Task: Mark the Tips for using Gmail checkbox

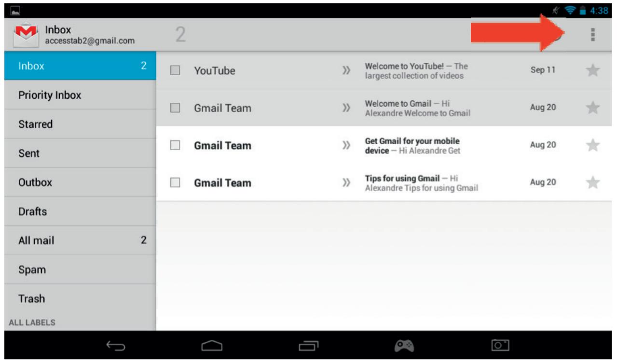Action: tap(175, 182)
